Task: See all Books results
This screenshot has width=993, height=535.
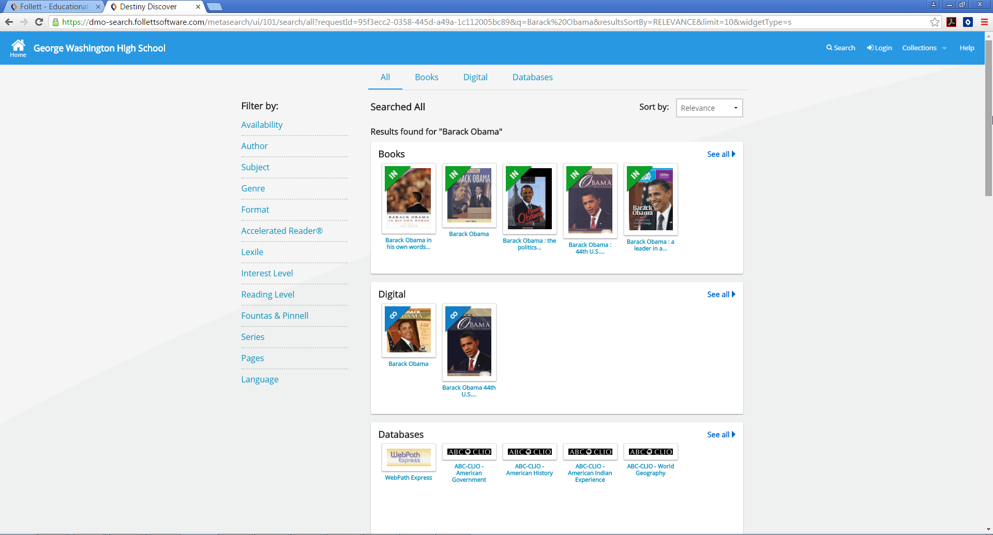Action: click(x=721, y=154)
